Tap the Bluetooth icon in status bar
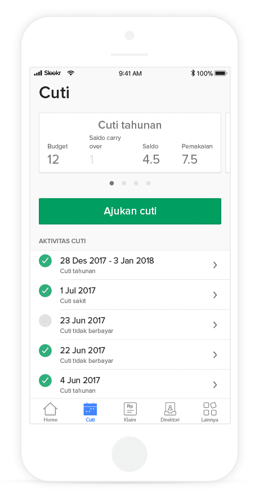The image size is (259, 491). click(193, 73)
